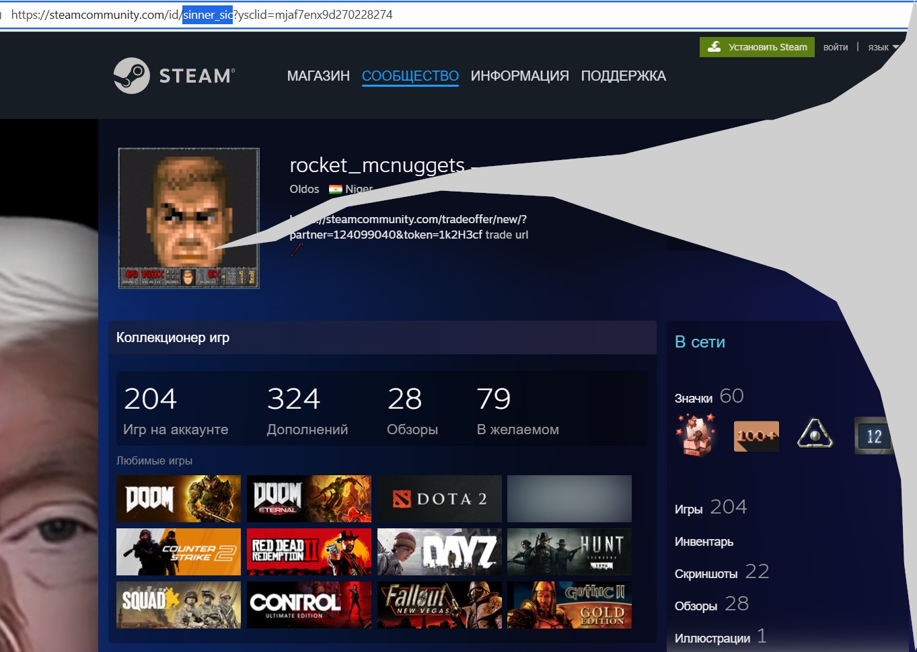Open the DayZ game thumbnail
The height and width of the screenshot is (652, 917).
tap(439, 552)
